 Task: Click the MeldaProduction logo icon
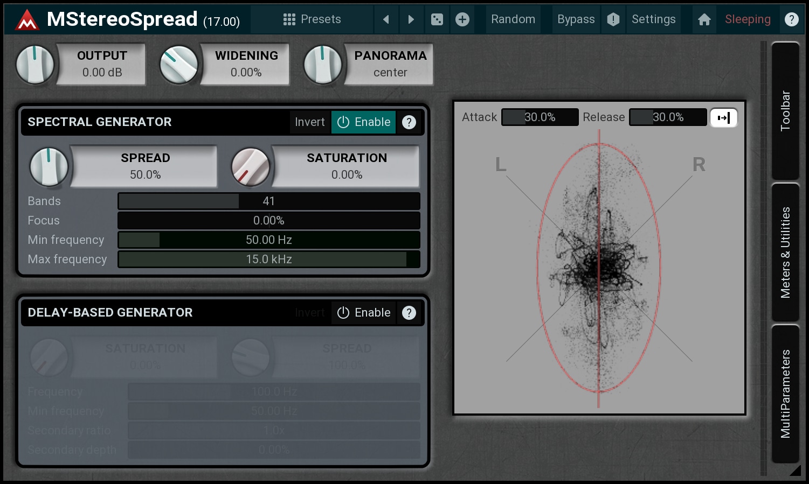(26, 20)
